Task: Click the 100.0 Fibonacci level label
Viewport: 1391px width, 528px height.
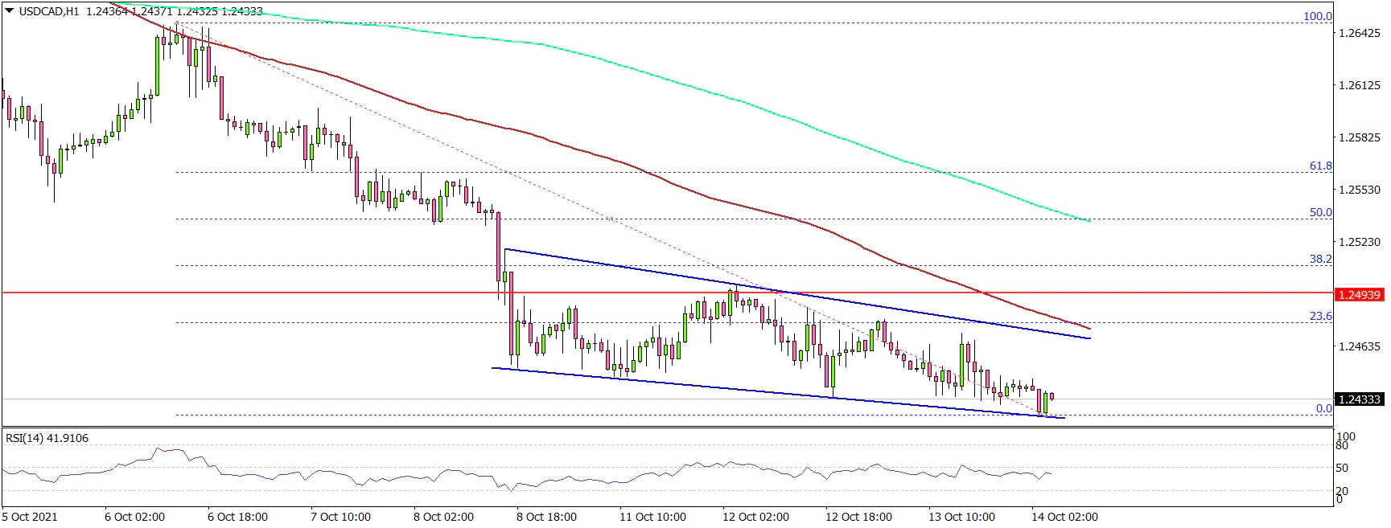Action: 1317,16
